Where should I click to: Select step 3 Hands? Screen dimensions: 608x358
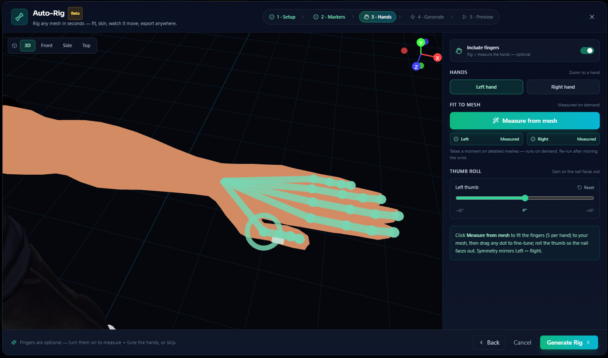[x=378, y=17]
